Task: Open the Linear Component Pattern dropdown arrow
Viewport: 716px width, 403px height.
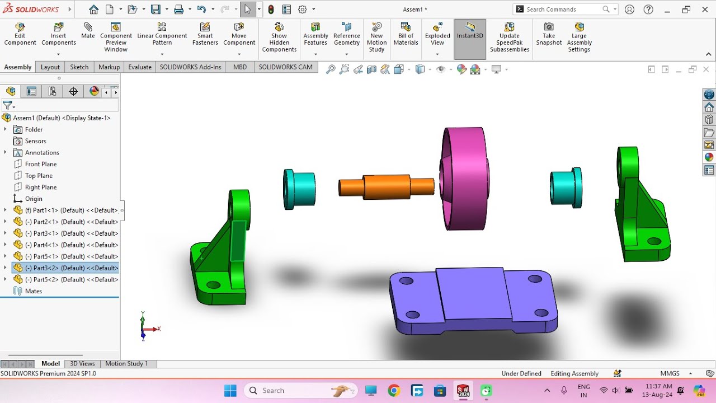Action: coord(162,54)
